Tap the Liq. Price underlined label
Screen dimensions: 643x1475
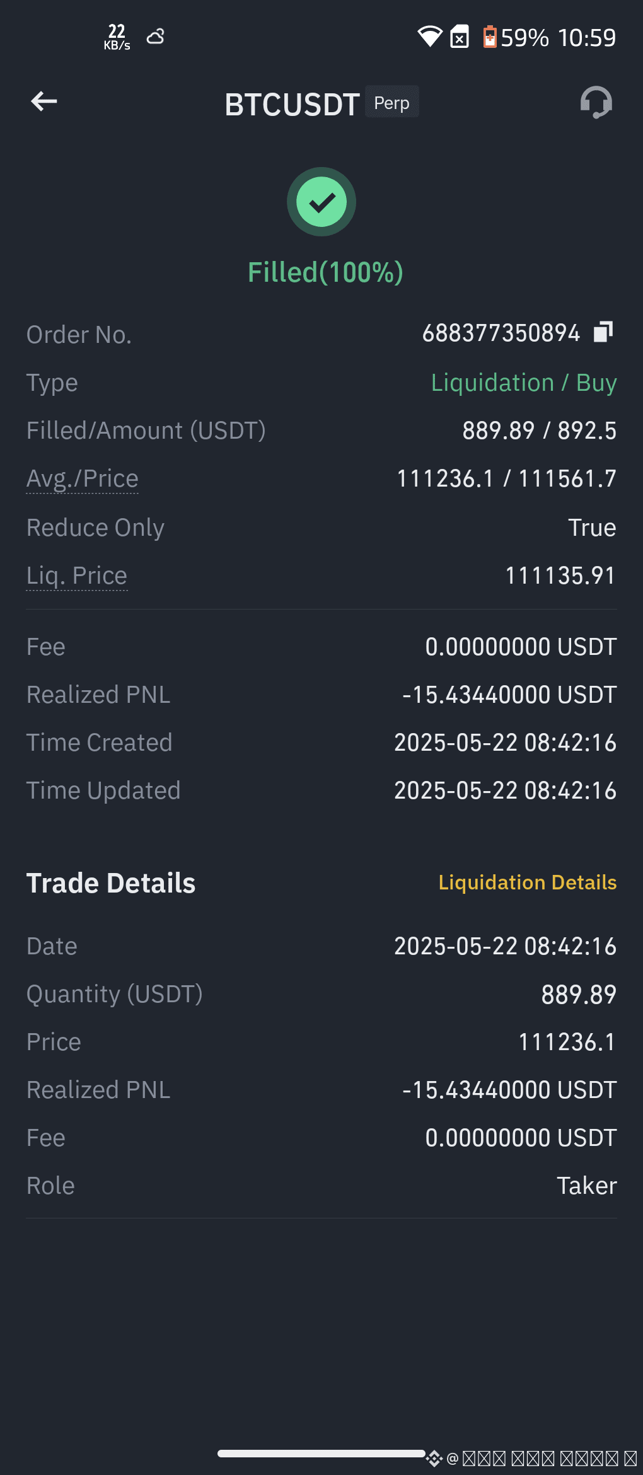click(x=77, y=576)
